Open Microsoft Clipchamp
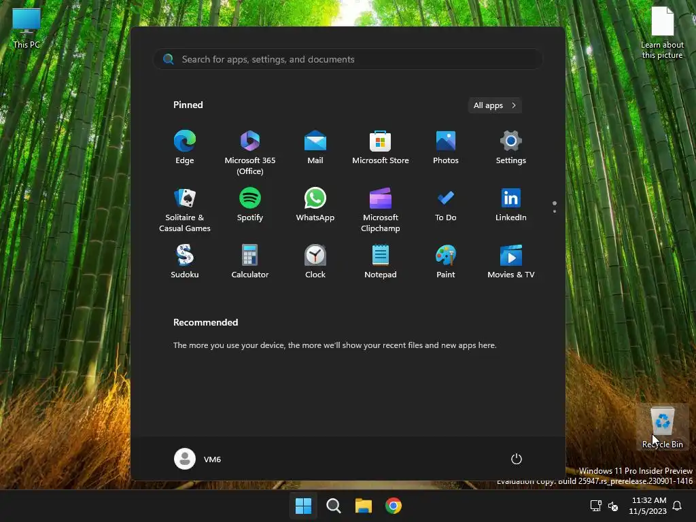The image size is (696, 522). (x=381, y=209)
